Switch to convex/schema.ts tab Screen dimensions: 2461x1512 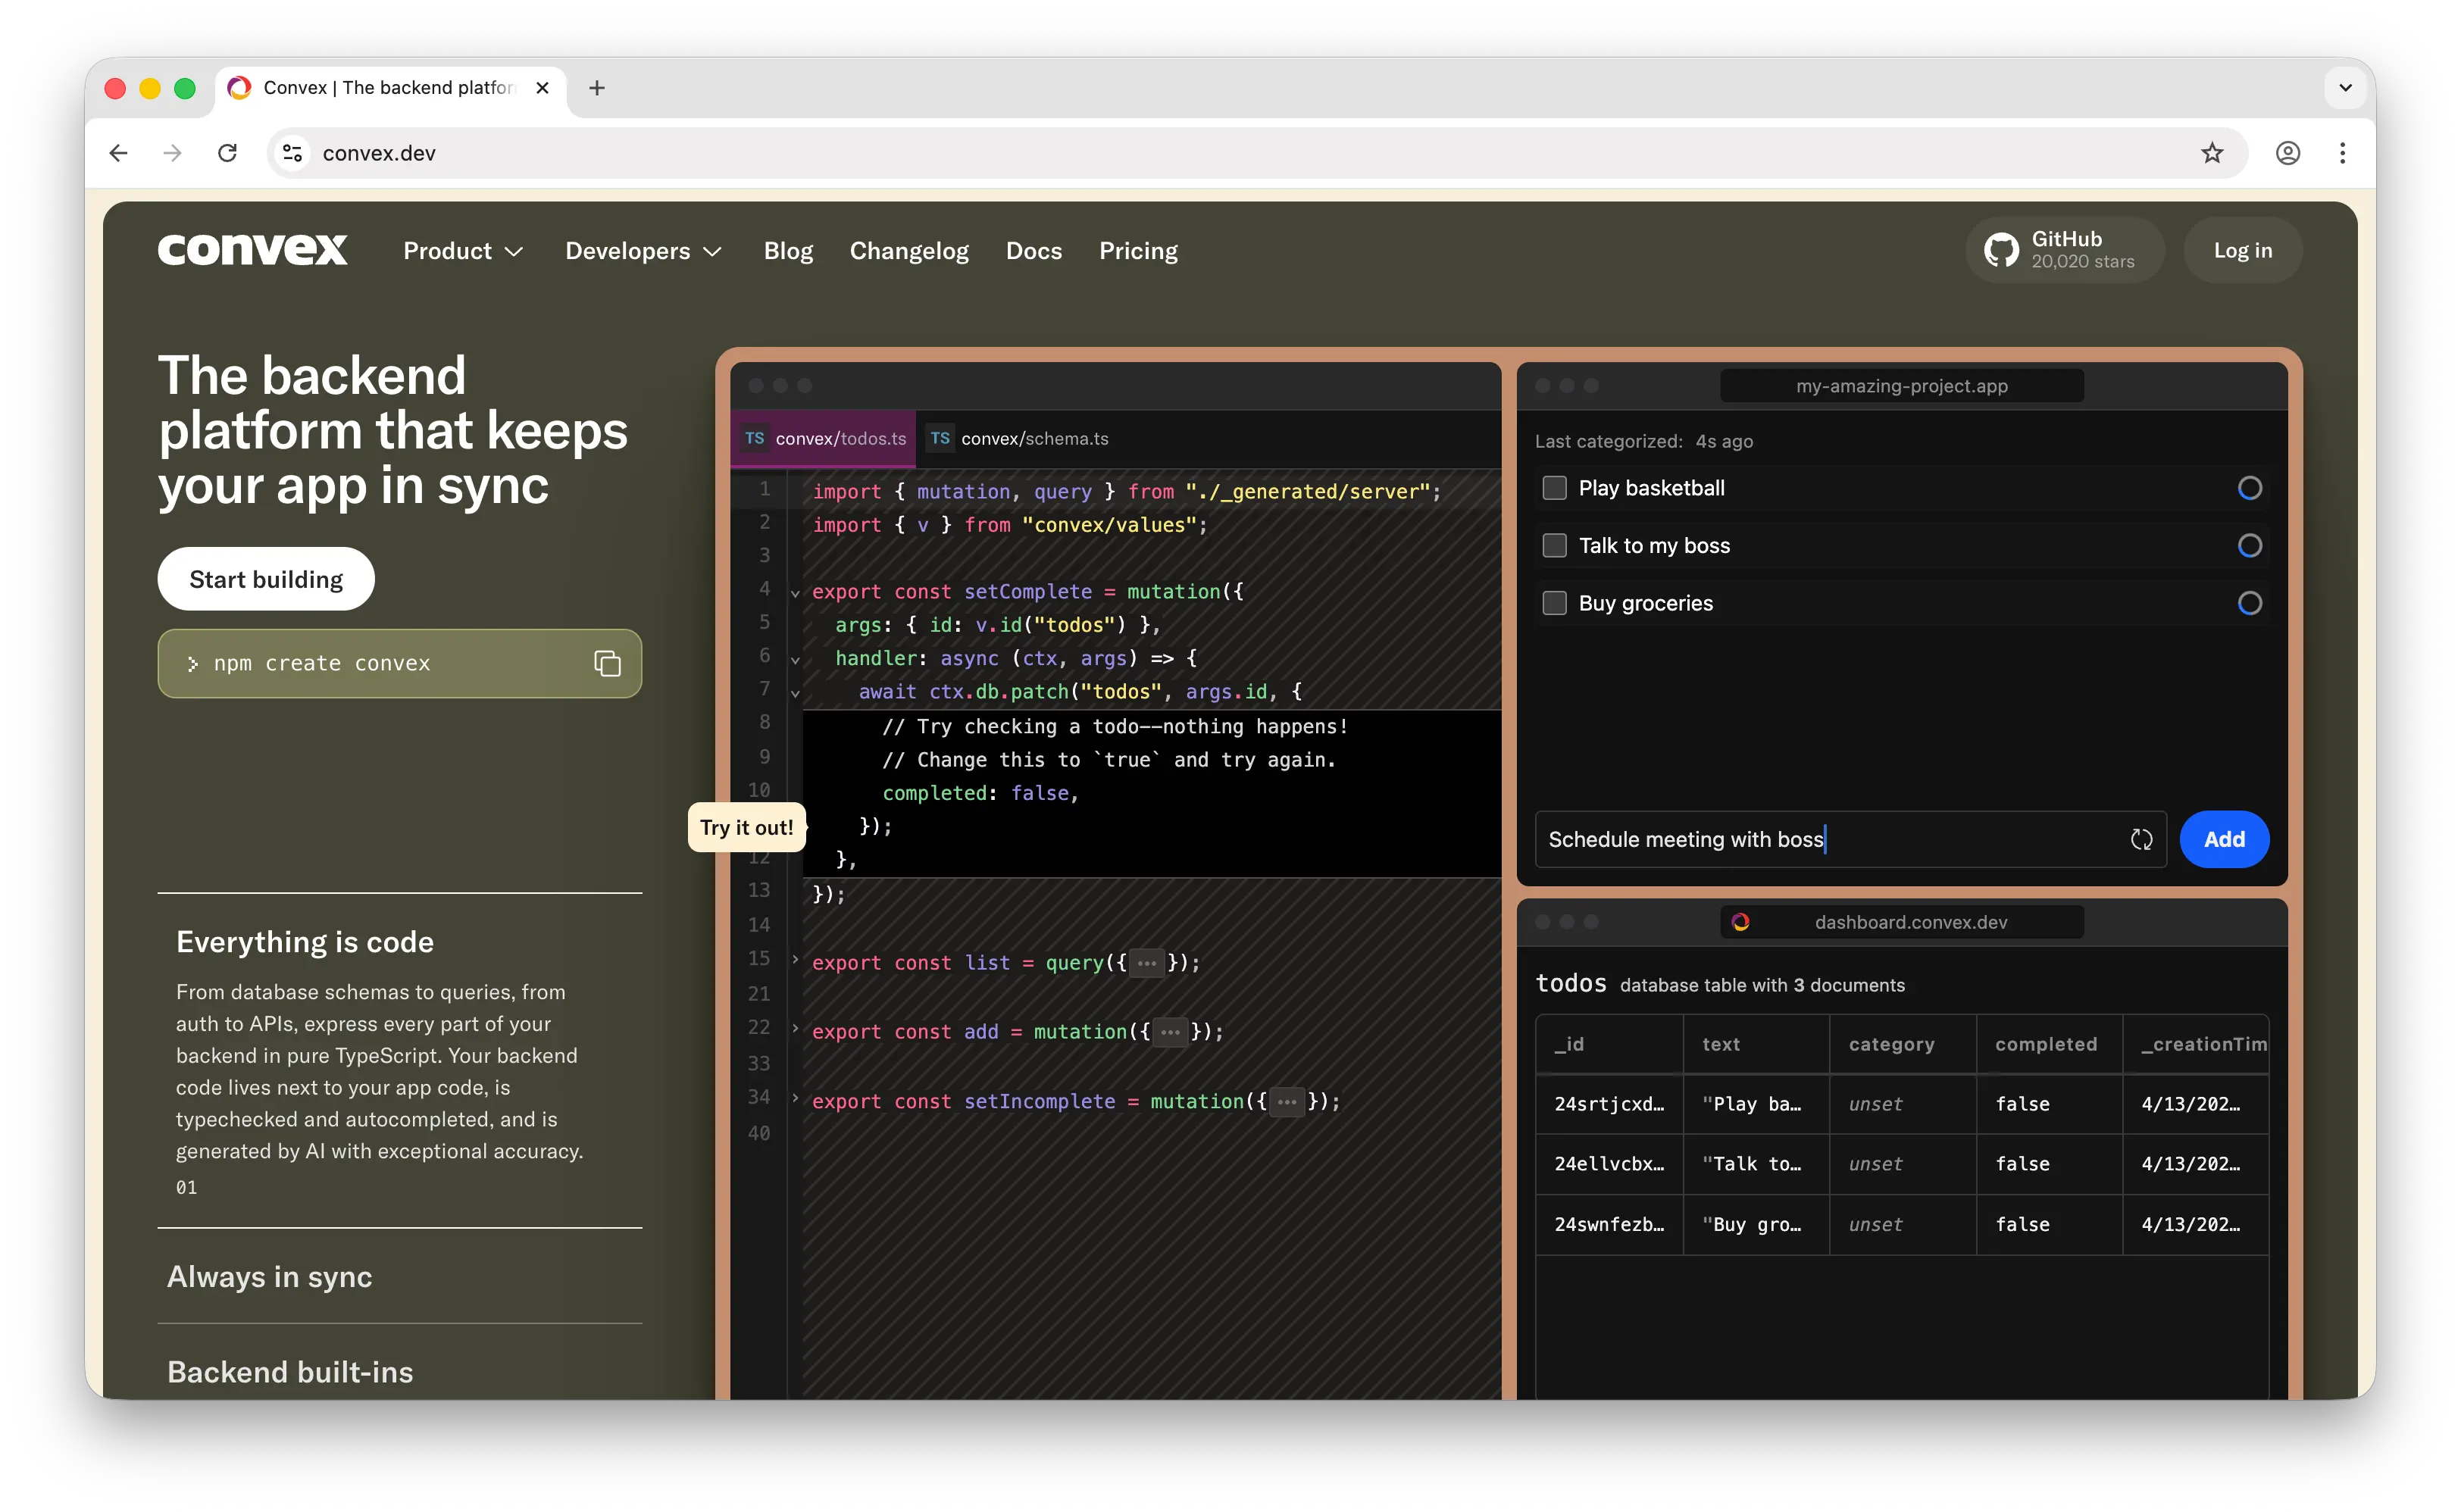1019,439
